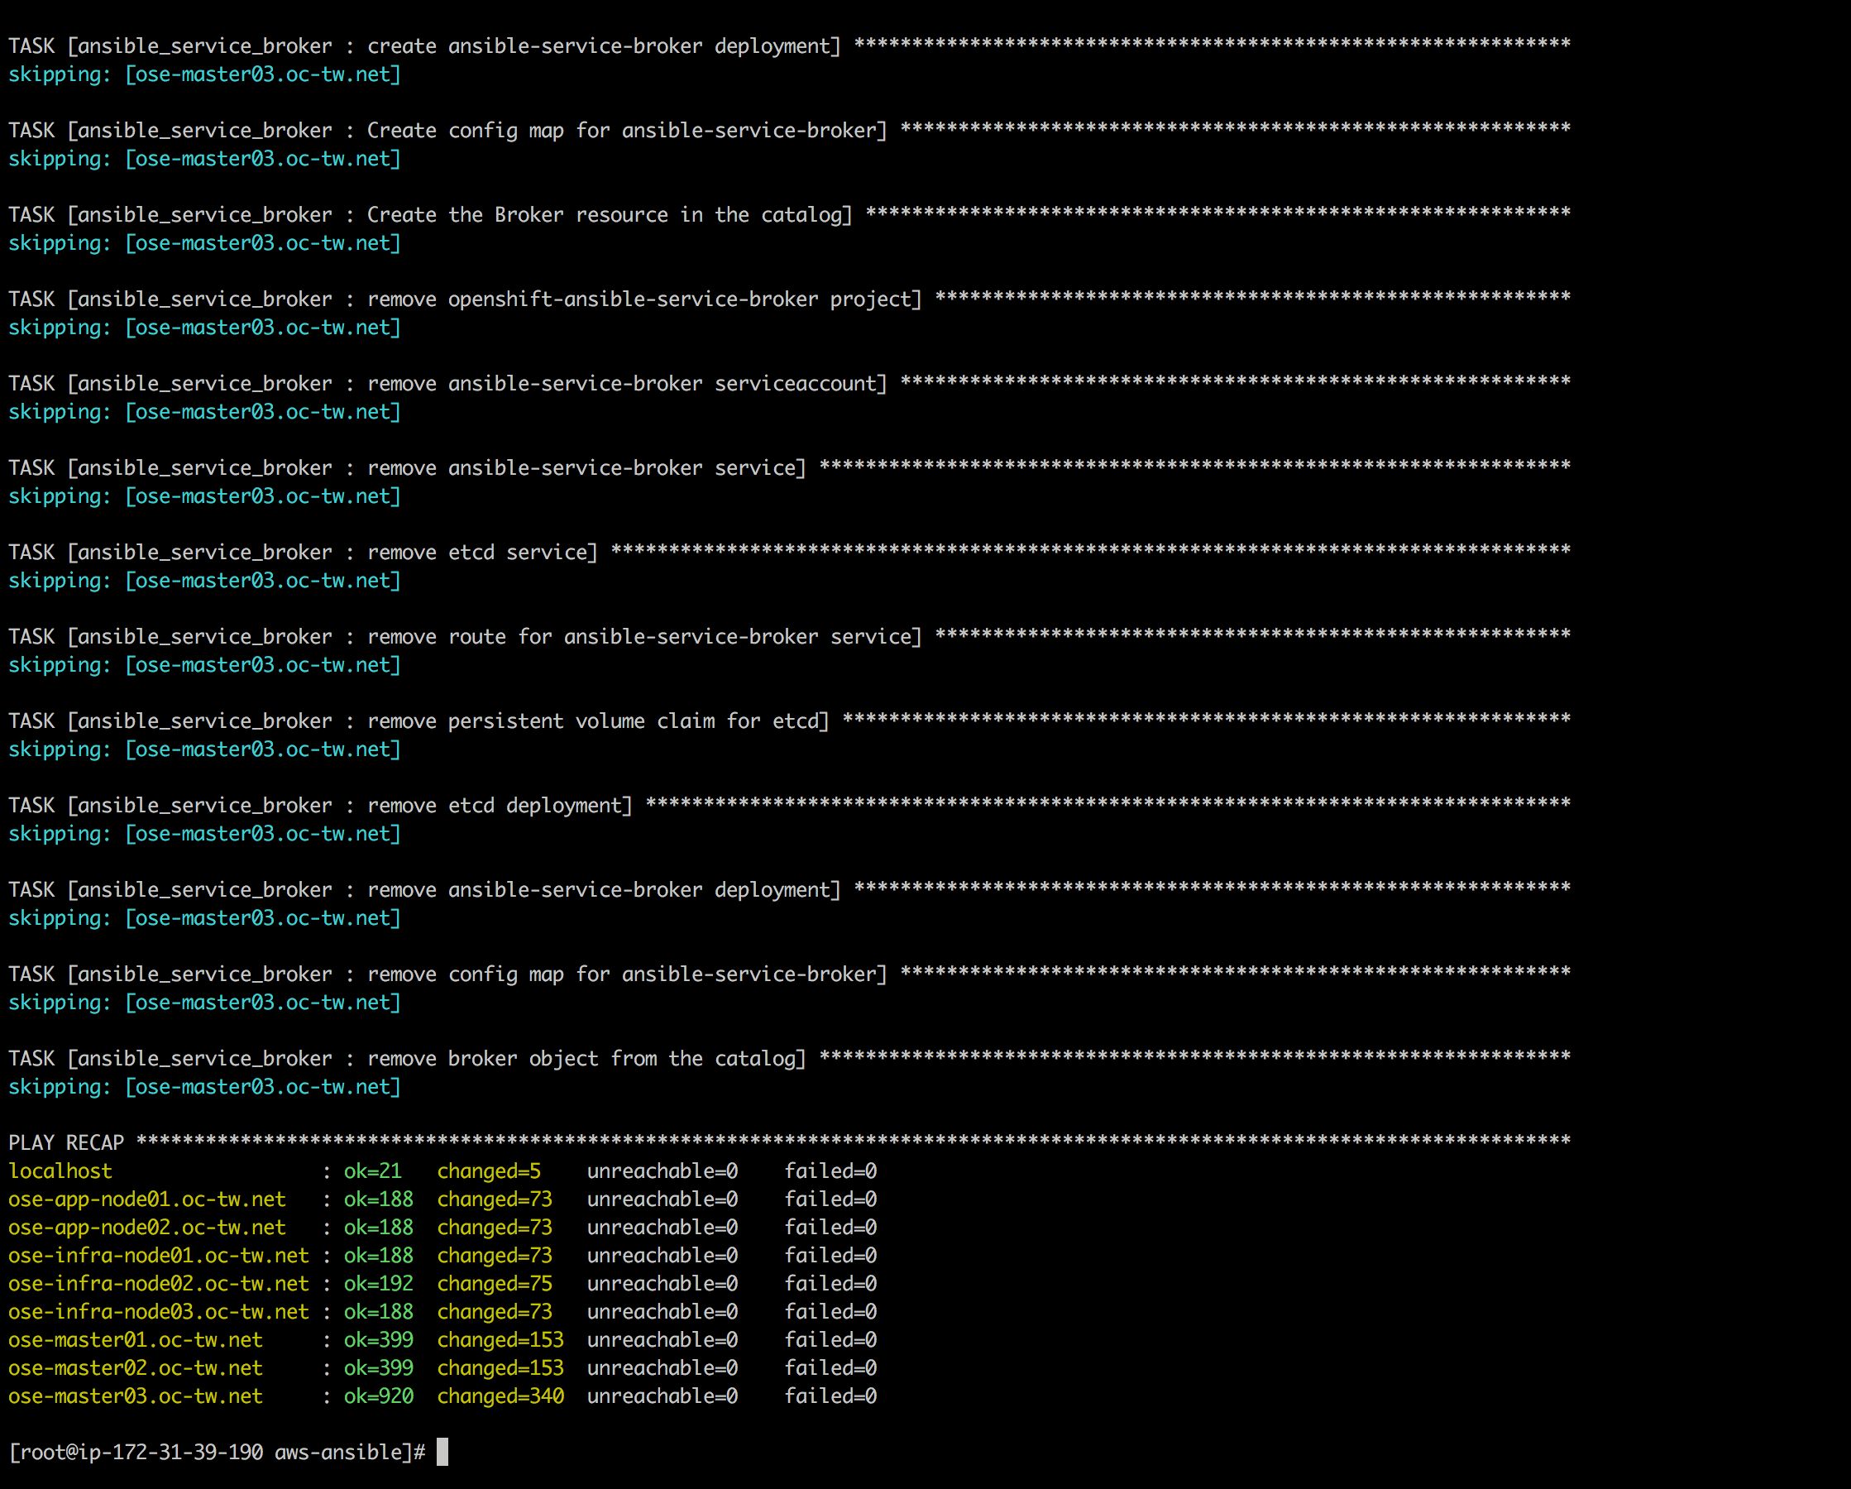Click ok=399 in the ose-master02 row

coord(379,1368)
